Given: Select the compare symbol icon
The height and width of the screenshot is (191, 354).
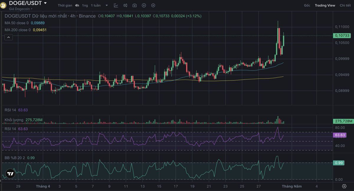Looking at the screenshot, I should point(125,5).
